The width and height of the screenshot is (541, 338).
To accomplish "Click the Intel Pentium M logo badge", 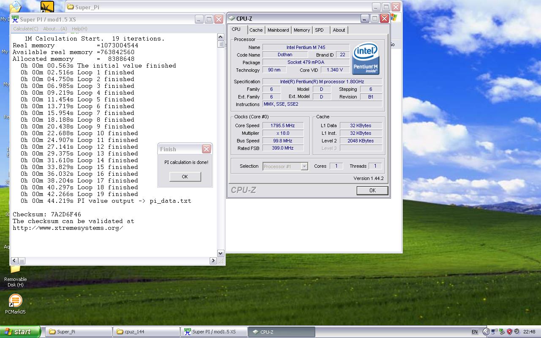I will [366, 59].
